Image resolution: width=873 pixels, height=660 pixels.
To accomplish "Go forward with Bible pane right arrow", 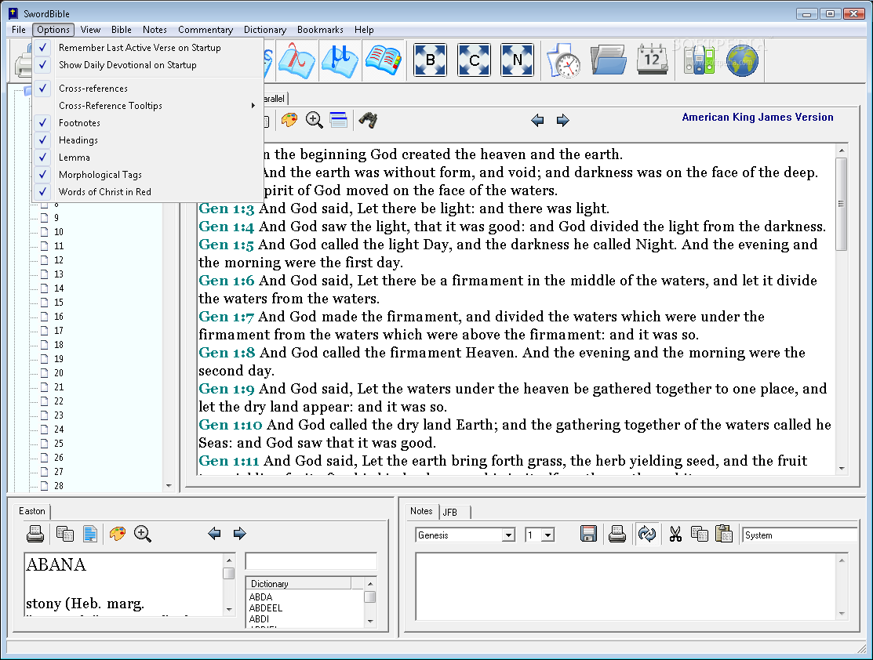I will [563, 120].
